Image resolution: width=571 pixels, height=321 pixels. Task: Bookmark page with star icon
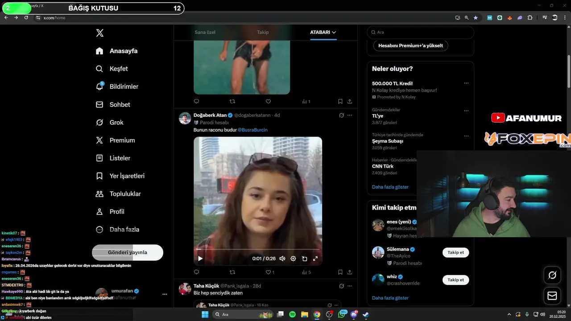point(476,17)
